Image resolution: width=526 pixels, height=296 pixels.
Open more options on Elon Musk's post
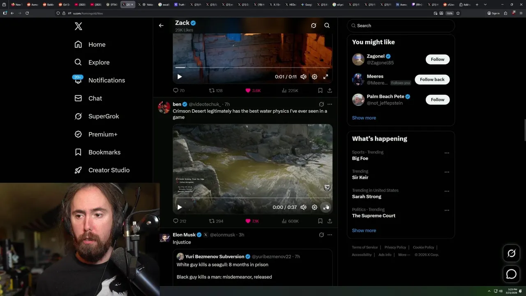point(330,235)
